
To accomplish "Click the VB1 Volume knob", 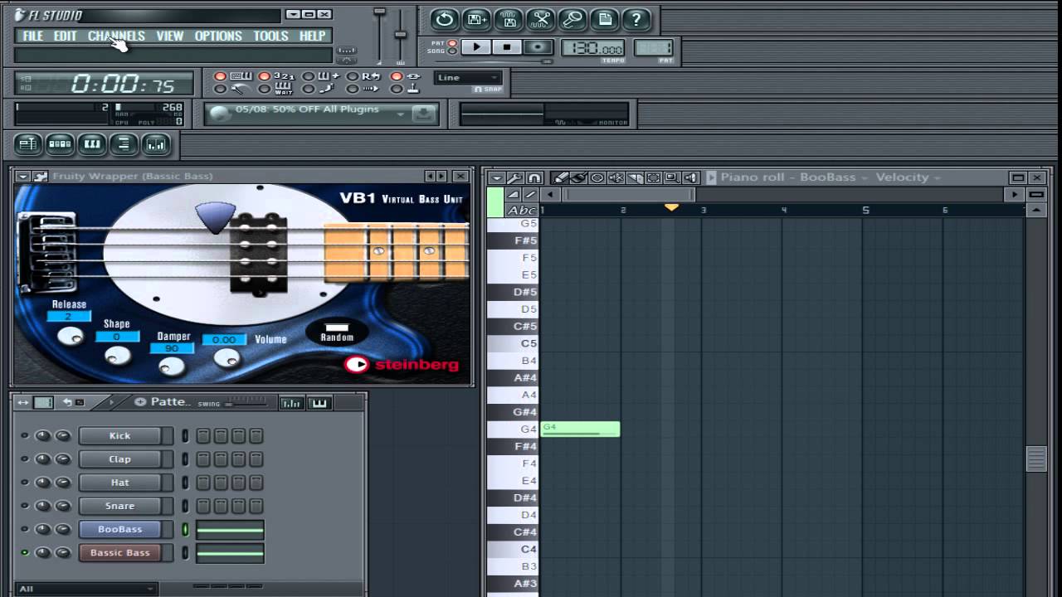I will [x=227, y=357].
